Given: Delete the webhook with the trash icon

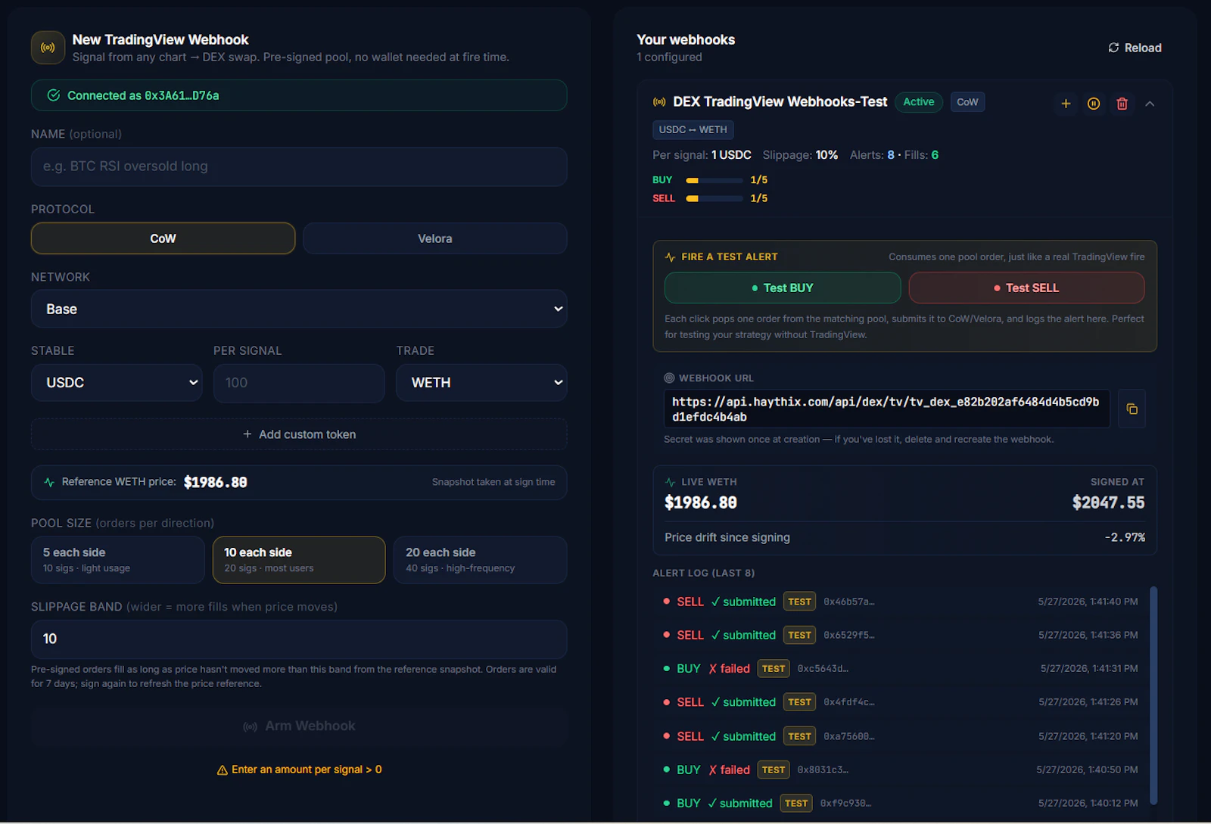Looking at the screenshot, I should (x=1122, y=104).
